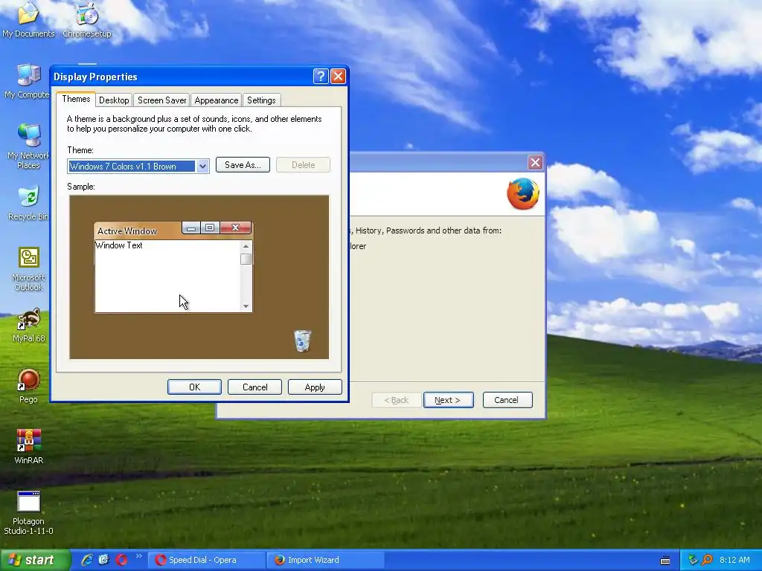Click the sample scrollbar down arrow
The image size is (762, 571).
coord(246,306)
